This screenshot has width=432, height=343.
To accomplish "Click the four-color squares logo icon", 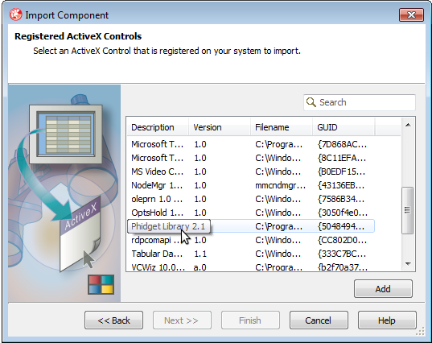I will (101, 284).
